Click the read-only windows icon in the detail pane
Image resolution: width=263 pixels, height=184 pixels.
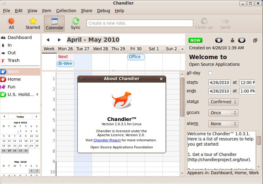click(255, 40)
